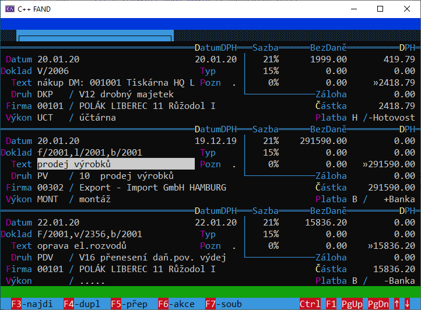Click the C++ FAND title bar icon
This screenshot has width=421, height=310.
click(x=11, y=9)
